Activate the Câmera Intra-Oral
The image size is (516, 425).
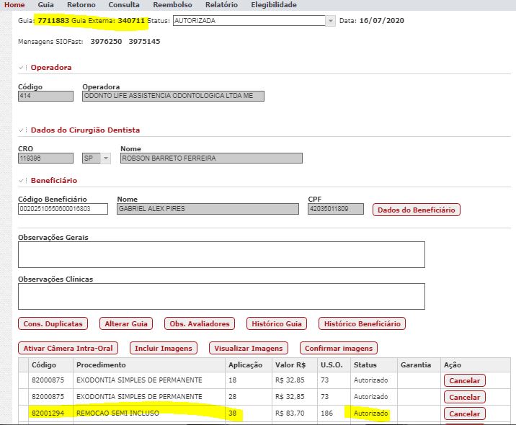68,349
